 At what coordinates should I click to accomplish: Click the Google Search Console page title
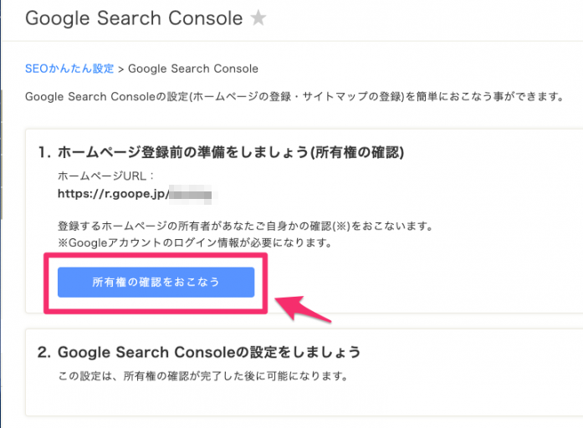pos(134,18)
